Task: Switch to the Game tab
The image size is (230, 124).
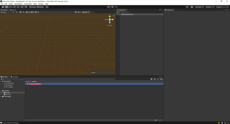Action: tap(13, 10)
